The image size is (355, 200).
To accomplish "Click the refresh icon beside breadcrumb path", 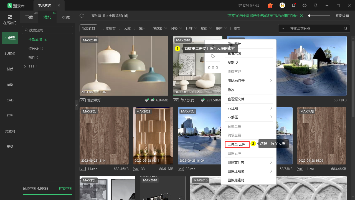I will 82,16.
